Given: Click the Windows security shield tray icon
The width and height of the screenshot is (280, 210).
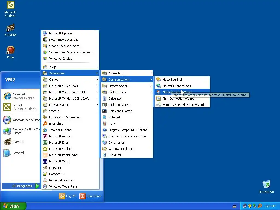Looking at the screenshot, I should (250, 206).
